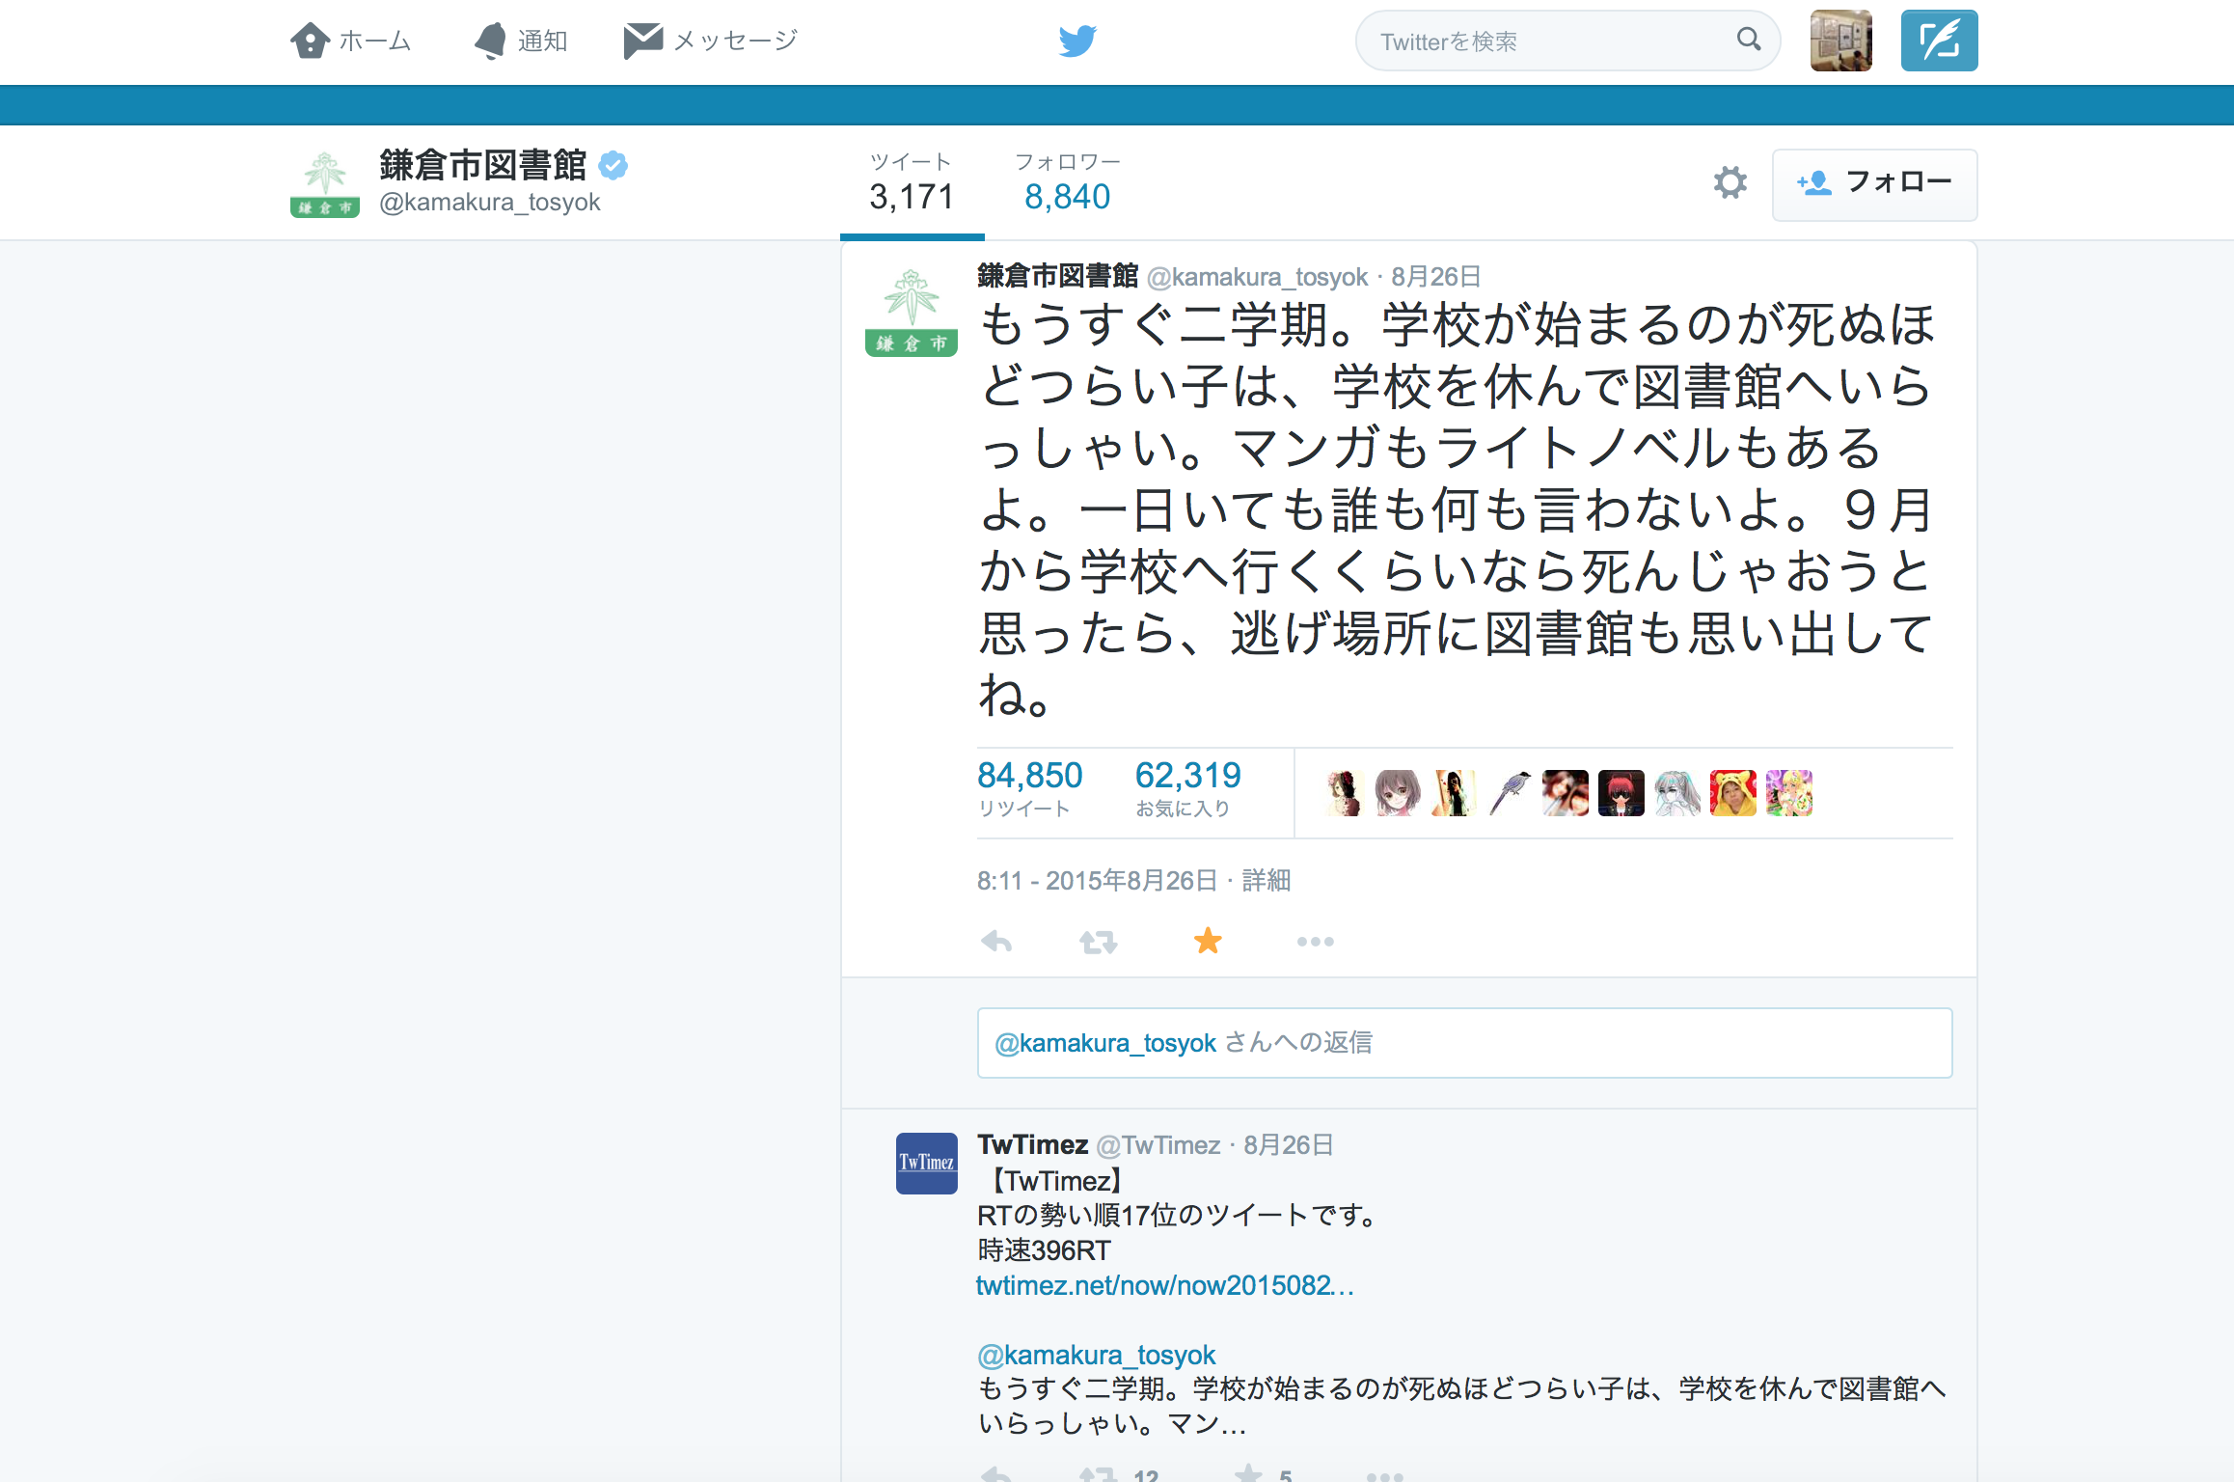Toggle the favorite star on main tweet
Screen dimensions: 2234x1482
1208,940
